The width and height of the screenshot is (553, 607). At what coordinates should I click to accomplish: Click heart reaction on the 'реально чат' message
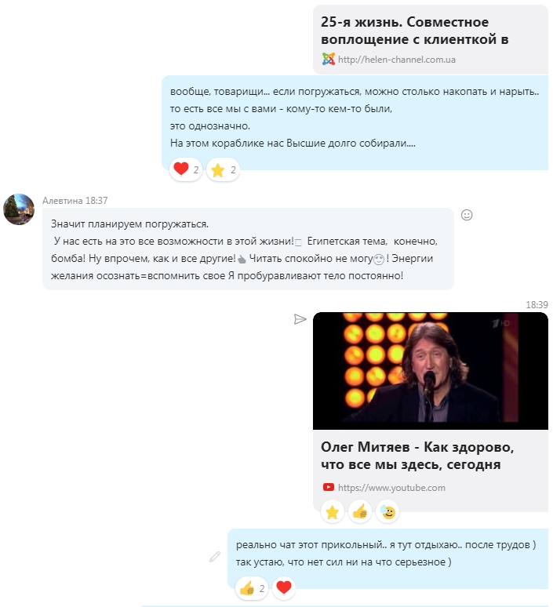(284, 587)
